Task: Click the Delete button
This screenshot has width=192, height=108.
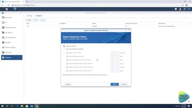Action: coord(43,20)
